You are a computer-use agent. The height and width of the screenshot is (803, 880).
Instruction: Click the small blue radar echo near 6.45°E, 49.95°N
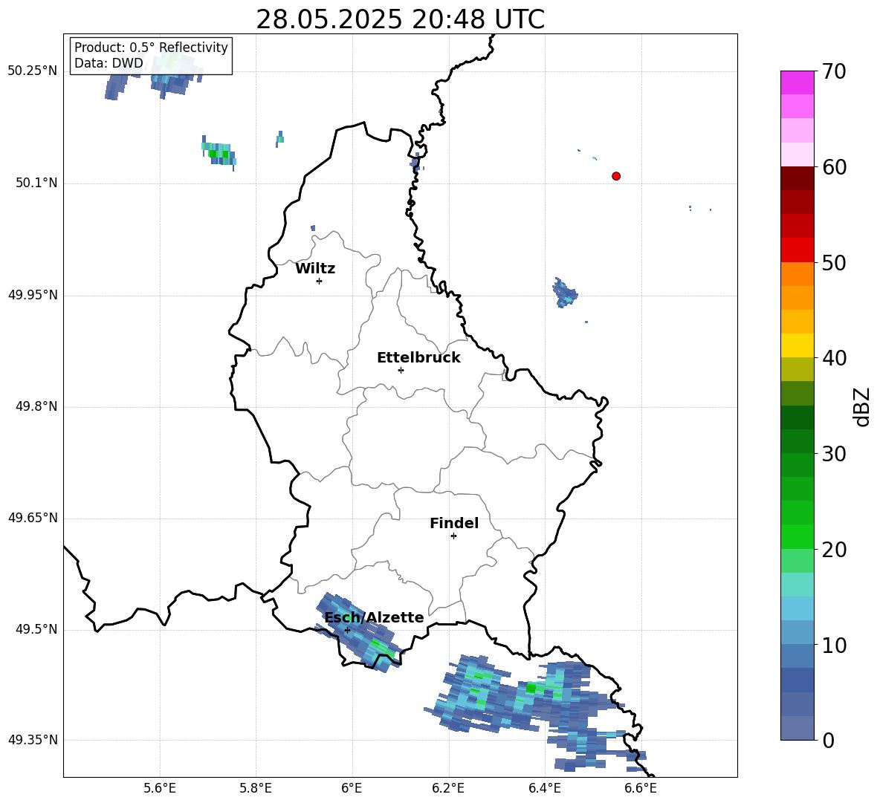[x=565, y=293]
